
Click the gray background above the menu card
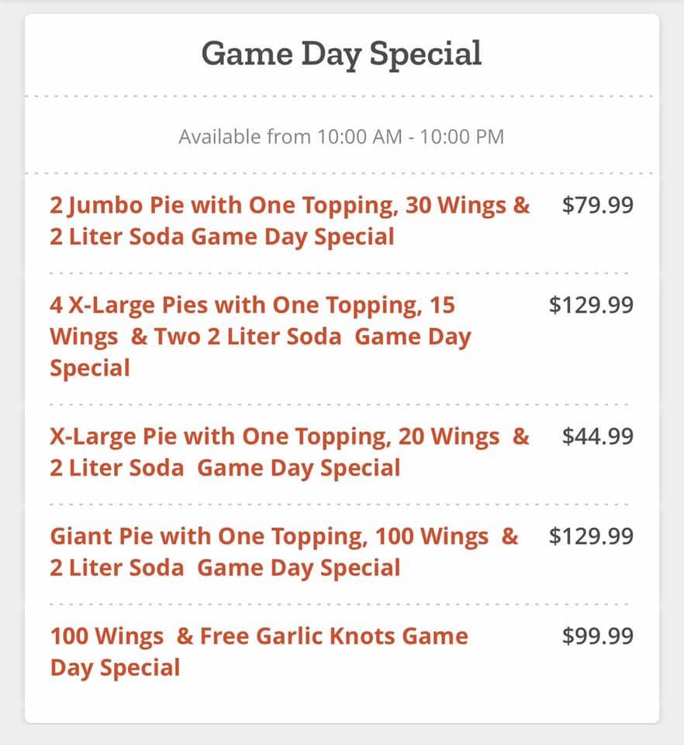coord(341,6)
